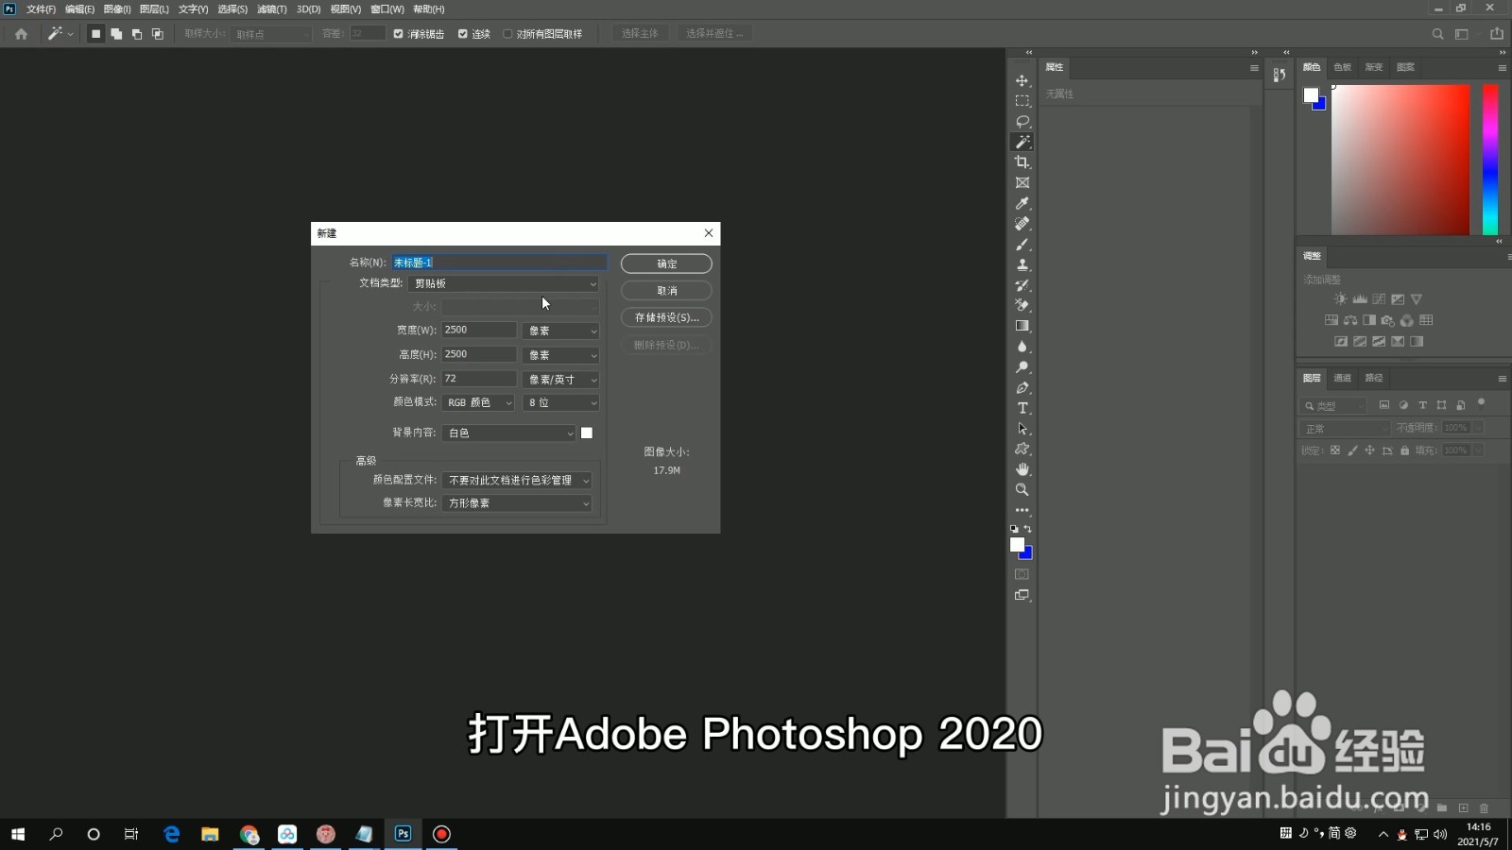Click the Photoshop taskbar icon
Image resolution: width=1512 pixels, height=850 pixels.
coord(403,834)
